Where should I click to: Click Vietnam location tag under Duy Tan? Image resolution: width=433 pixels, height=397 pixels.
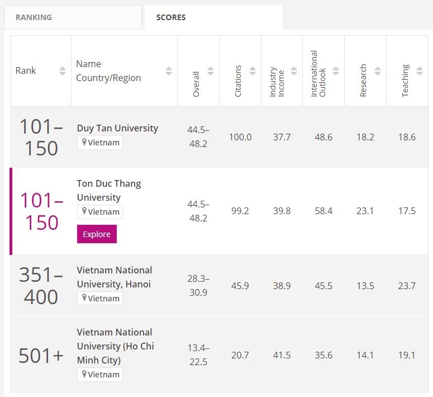tap(101, 143)
